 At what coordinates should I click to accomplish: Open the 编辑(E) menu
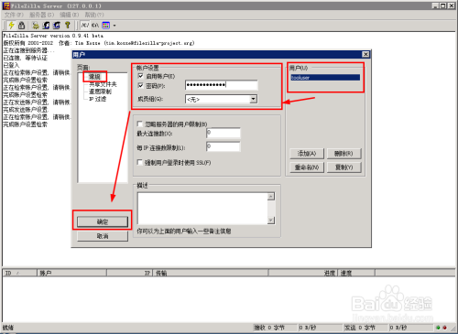click(x=69, y=15)
